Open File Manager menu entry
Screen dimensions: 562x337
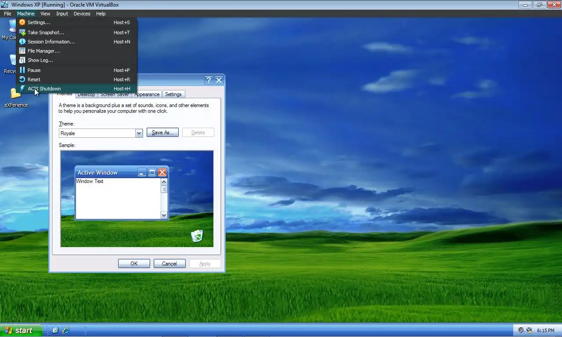pos(77,51)
